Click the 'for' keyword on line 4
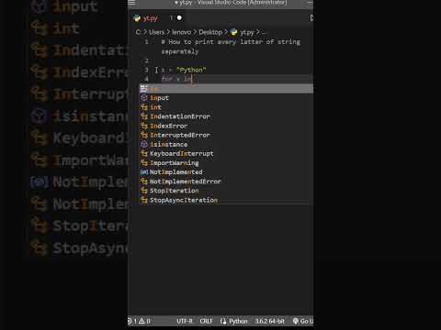The image size is (441, 330). click(167, 79)
